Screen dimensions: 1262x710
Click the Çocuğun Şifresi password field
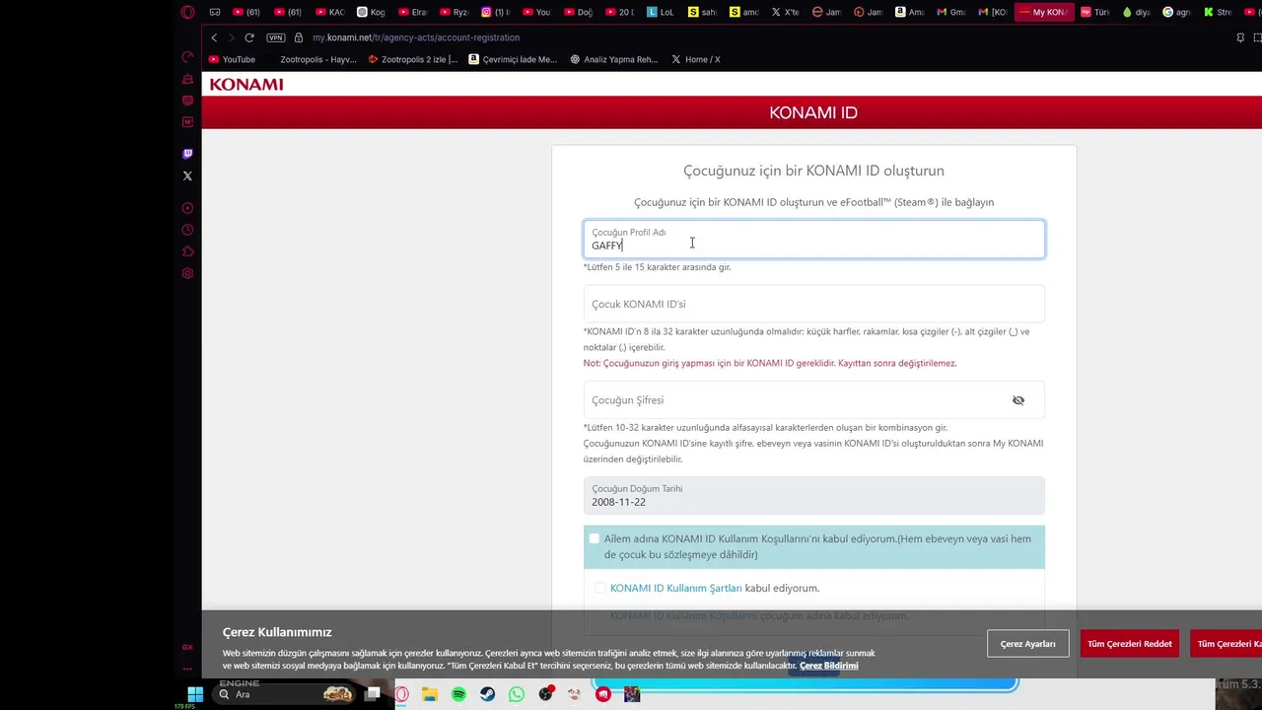tap(814, 400)
